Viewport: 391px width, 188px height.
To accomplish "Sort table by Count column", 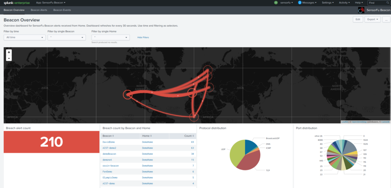I will click(189, 136).
